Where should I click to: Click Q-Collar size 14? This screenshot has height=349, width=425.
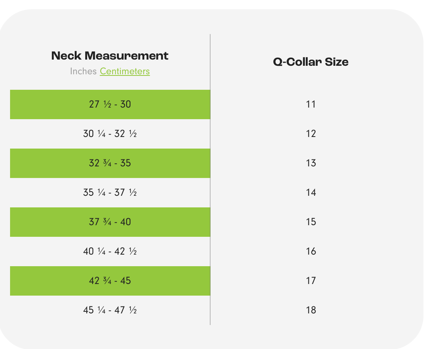click(x=311, y=193)
